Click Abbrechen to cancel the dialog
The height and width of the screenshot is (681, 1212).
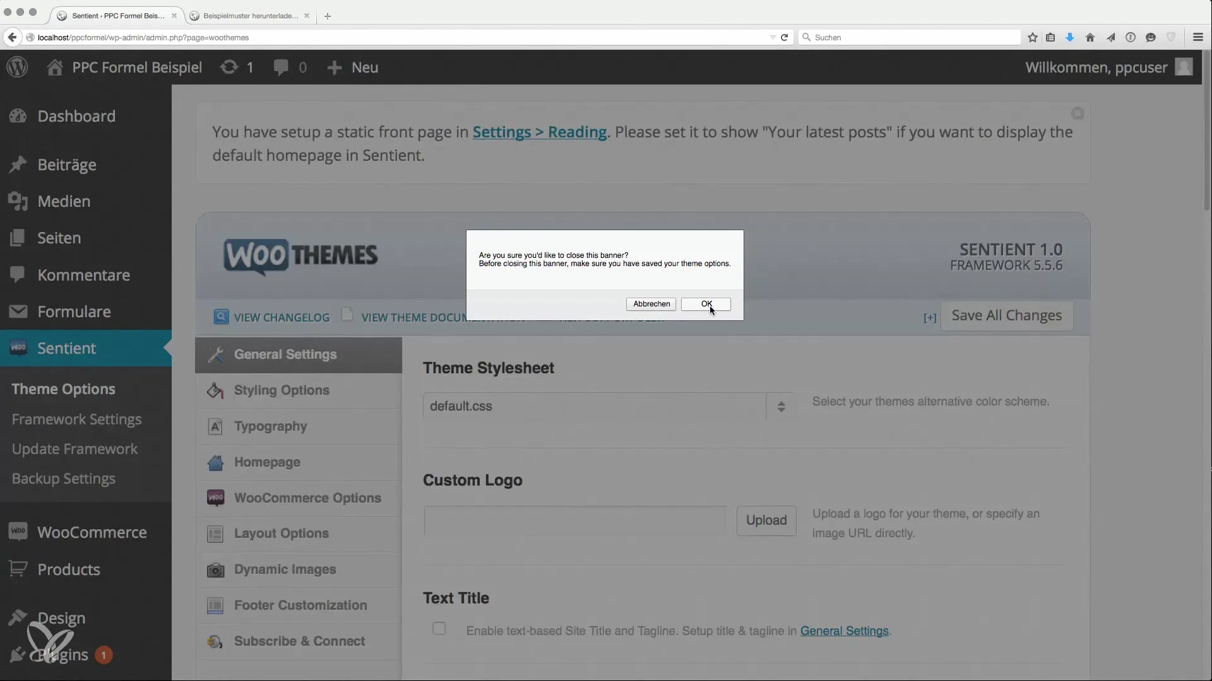pyautogui.click(x=651, y=304)
